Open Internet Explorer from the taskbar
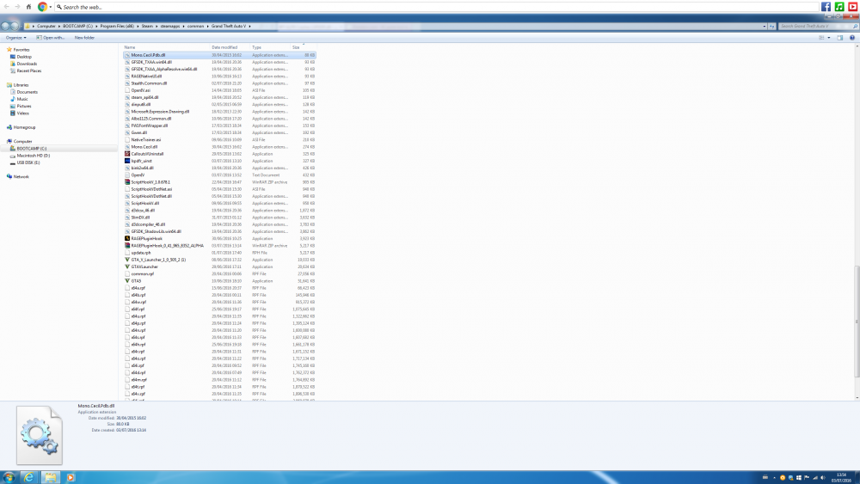The height and width of the screenshot is (484, 860). click(x=28, y=477)
